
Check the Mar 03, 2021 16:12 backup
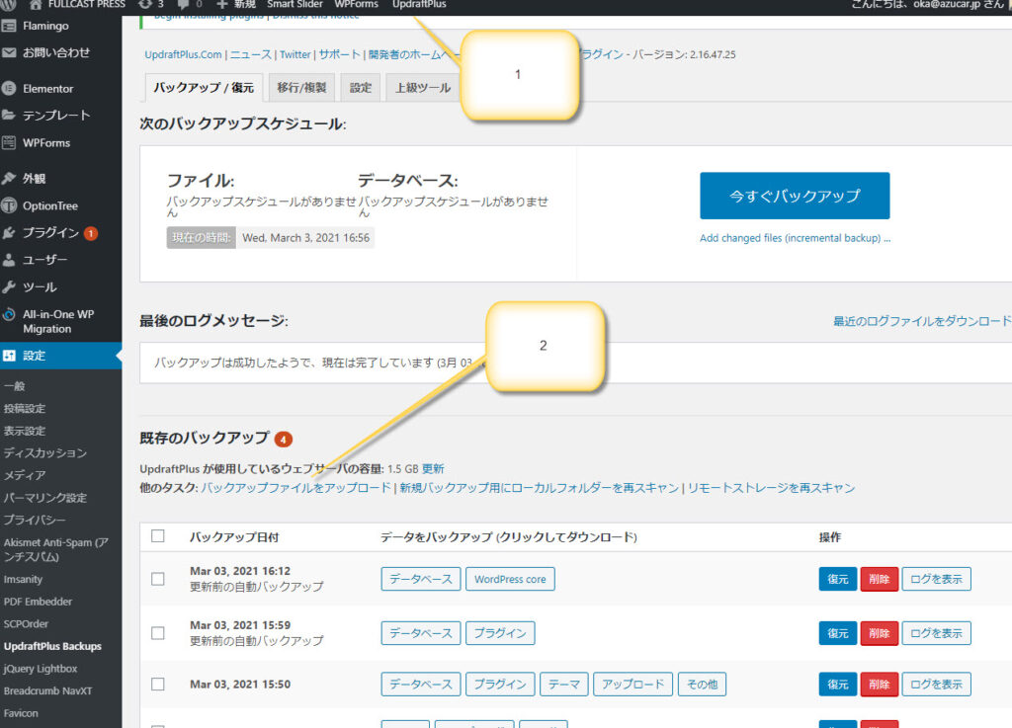click(158, 579)
